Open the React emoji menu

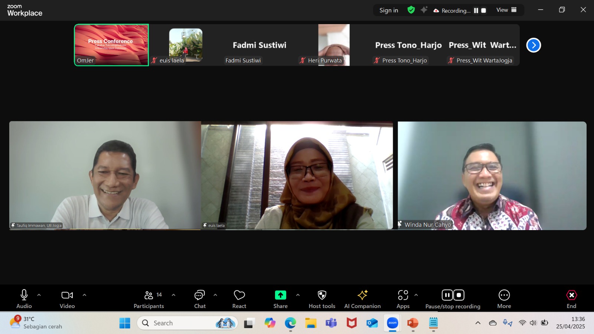(x=239, y=299)
